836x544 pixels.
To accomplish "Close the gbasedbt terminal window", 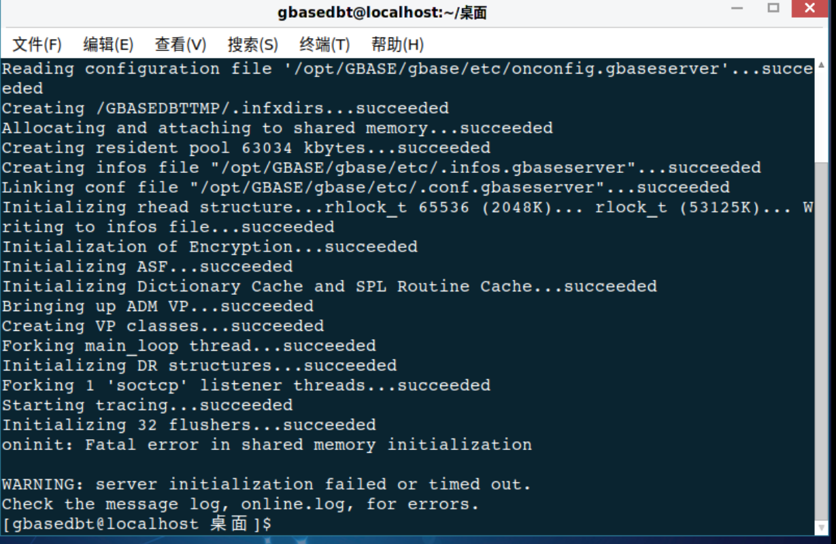I will click(x=809, y=8).
